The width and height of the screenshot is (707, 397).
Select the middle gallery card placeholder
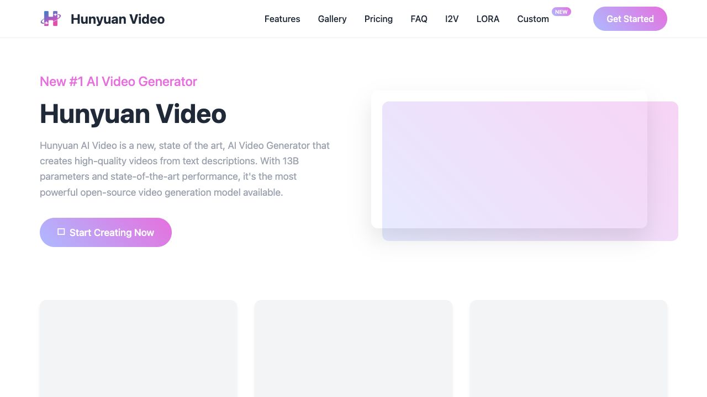pos(353,348)
